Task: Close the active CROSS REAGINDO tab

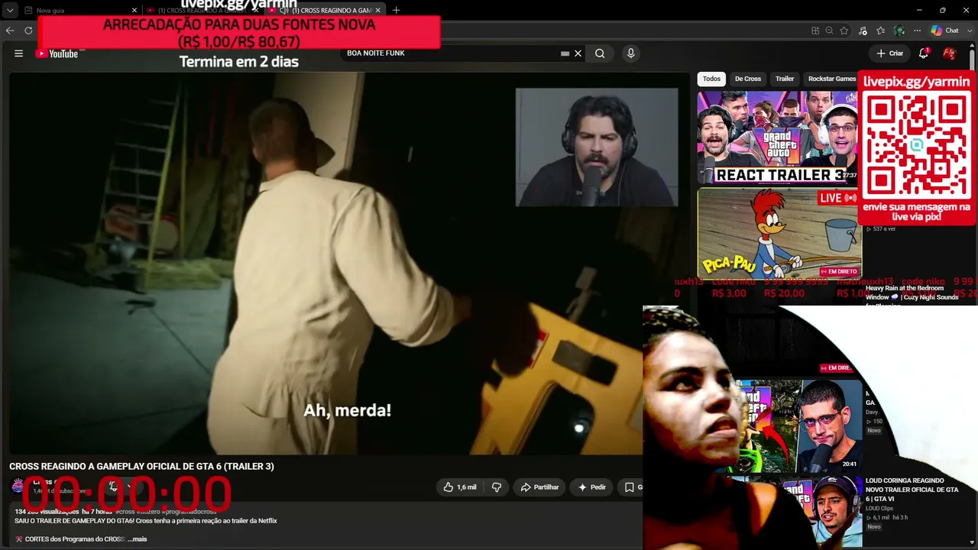Action: point(377,11)
